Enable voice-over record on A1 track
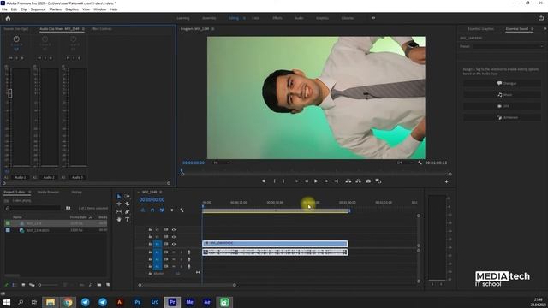 click(189, 252)
